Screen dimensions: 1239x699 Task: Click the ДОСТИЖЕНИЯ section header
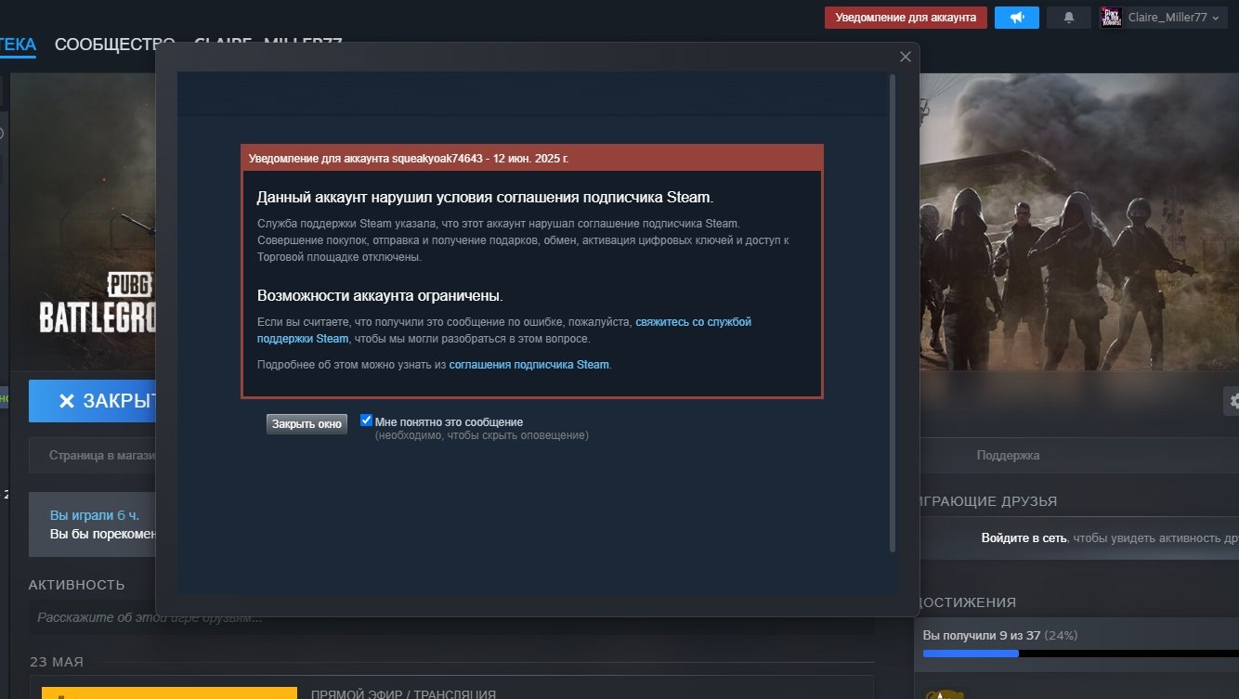coord(966,602)
